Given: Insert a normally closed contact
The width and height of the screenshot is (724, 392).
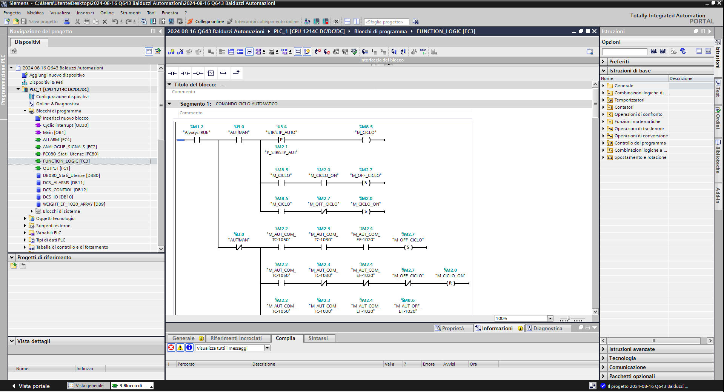Looking at the screenshot, I should pyautogui.click(x=185, y=73).
